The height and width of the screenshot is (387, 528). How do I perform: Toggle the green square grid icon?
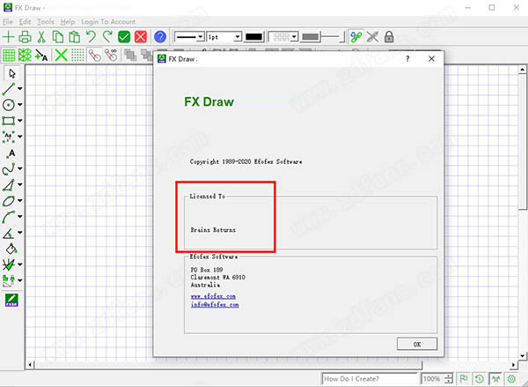(x=9, y=55)
